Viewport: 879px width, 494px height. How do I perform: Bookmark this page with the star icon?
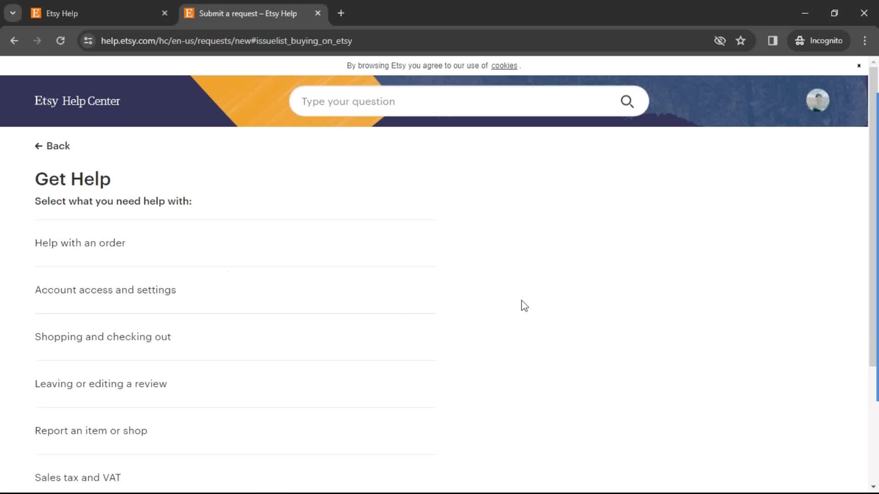click(741, 41)
